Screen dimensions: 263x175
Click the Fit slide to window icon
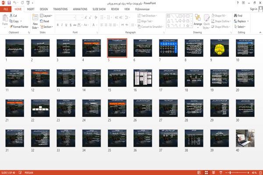(x=260, y=172)
